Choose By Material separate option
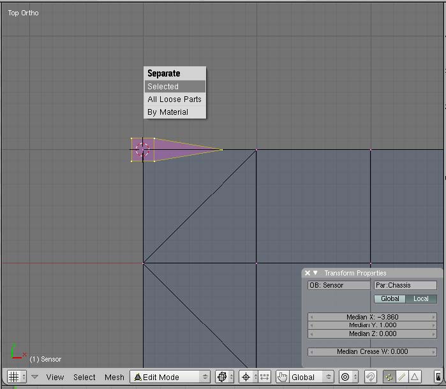This screenshot has width=446, height=389. tap(175, 112)
